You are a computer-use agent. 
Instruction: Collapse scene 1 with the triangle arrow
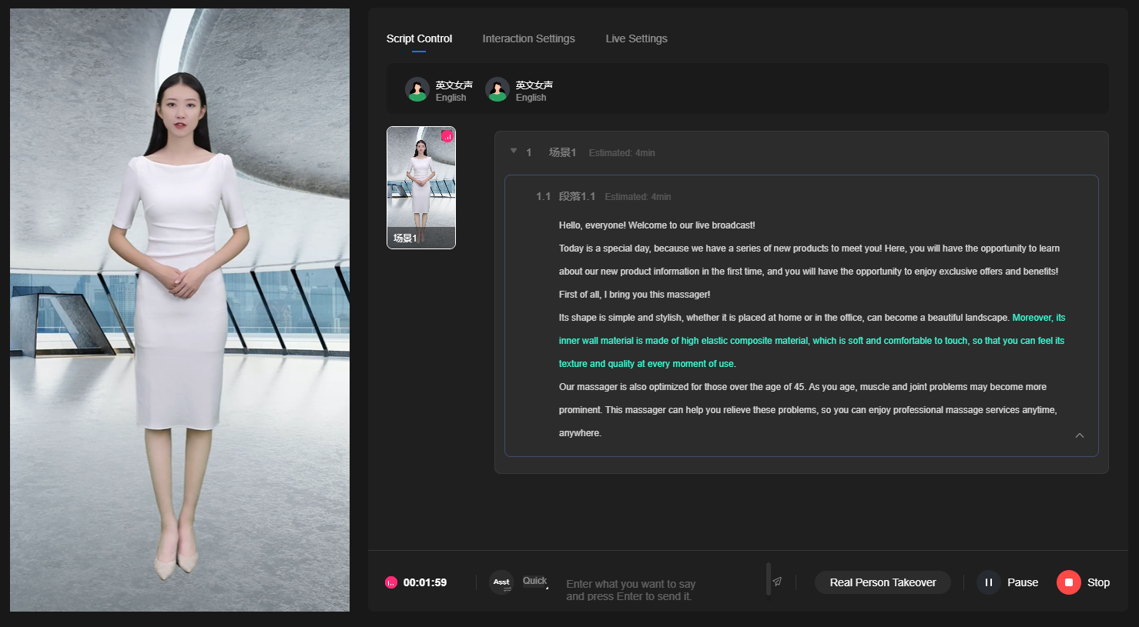[514, 151]
